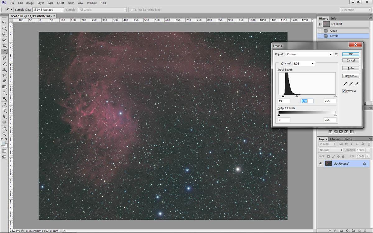This screenshot has width=373, height=233.
Task: Click the Auto button in Levels
Action: point(351,68)
